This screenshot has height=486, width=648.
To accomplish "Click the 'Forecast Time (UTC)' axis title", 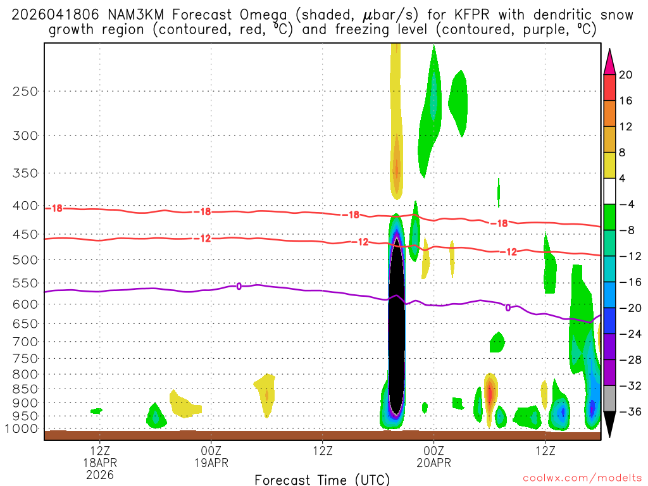I will pyautogui.click(x=322, y=480).
